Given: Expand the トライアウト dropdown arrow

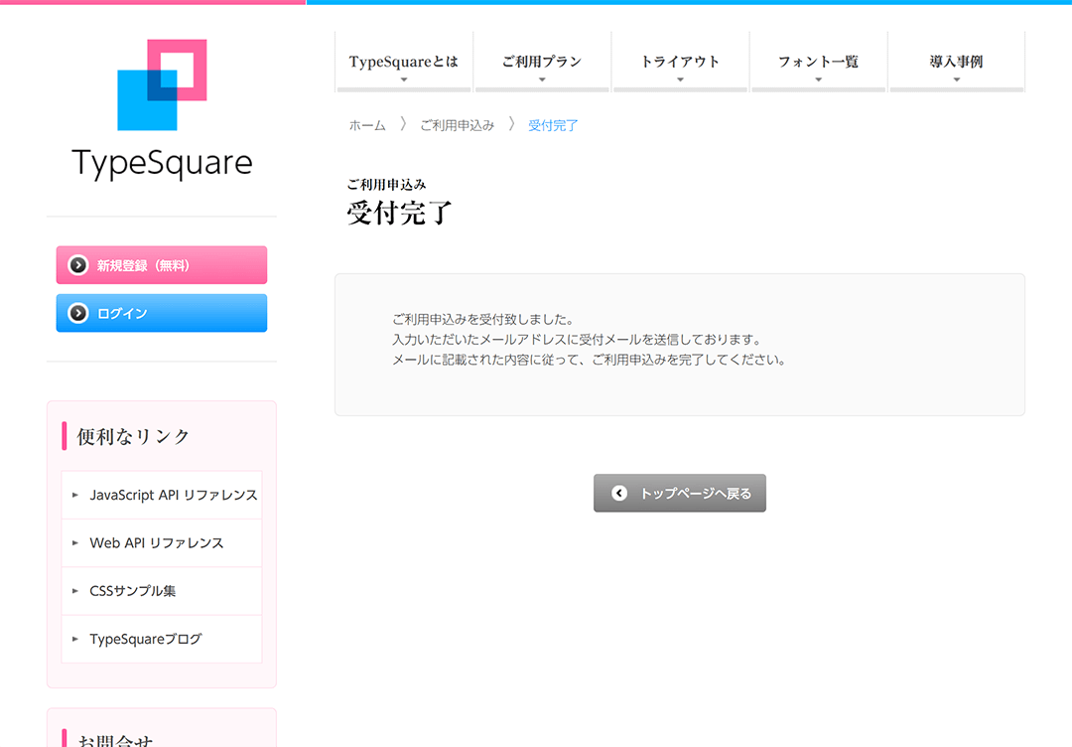Looking at the screenshot, I should 680,80.
